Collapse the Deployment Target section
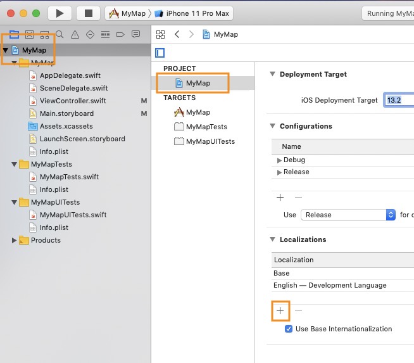This screenshot has width=414, height=363. [x=272, y=74]
